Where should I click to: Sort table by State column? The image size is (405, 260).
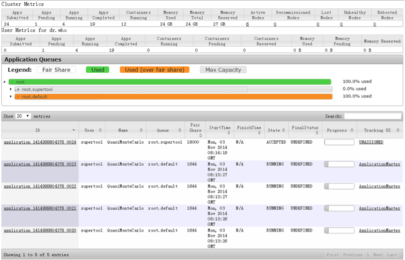276,130
